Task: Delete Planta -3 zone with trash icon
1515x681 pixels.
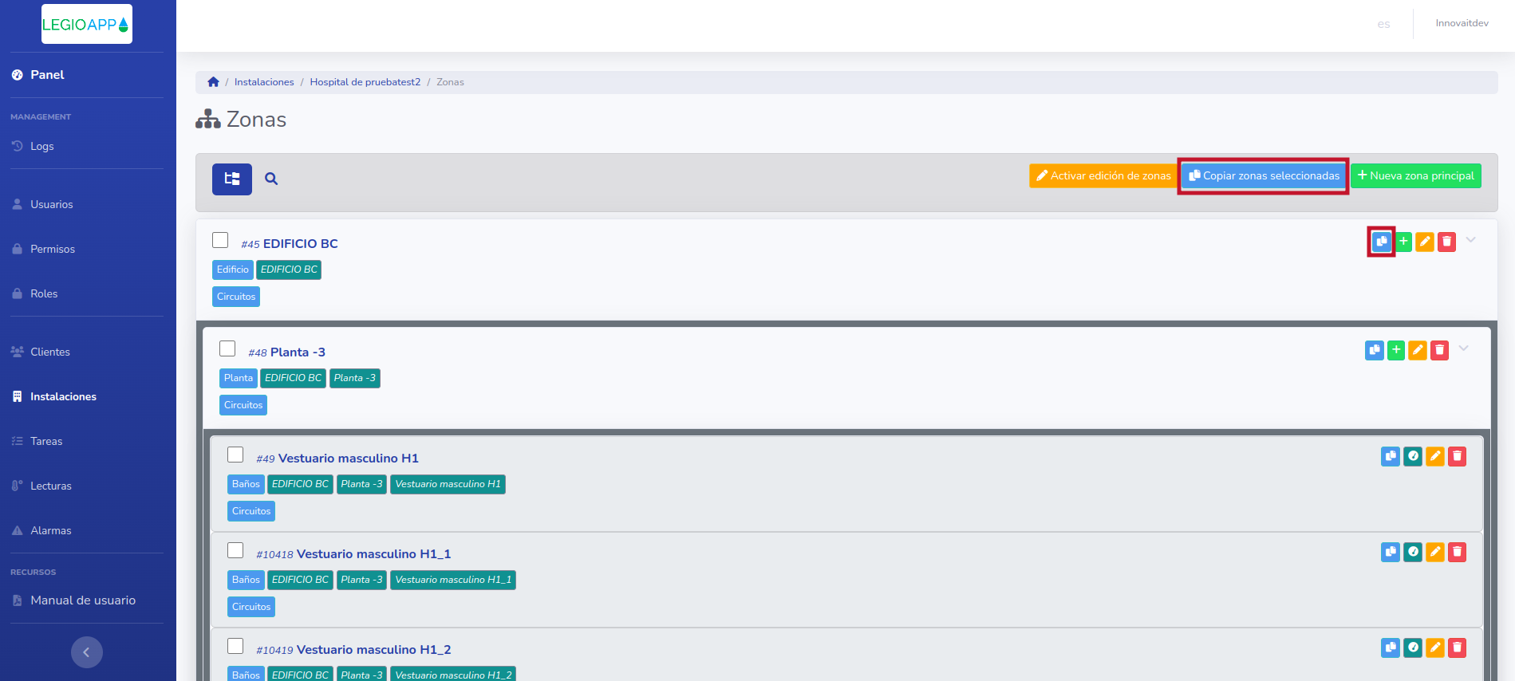Action: (x=1439, y=350)
